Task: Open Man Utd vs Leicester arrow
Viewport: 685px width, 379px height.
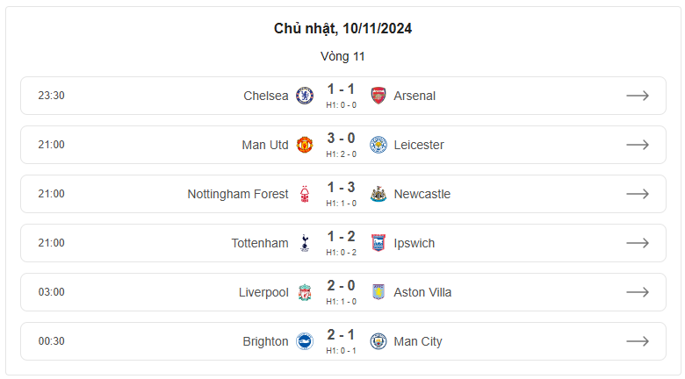Action: tap(638, 145)
